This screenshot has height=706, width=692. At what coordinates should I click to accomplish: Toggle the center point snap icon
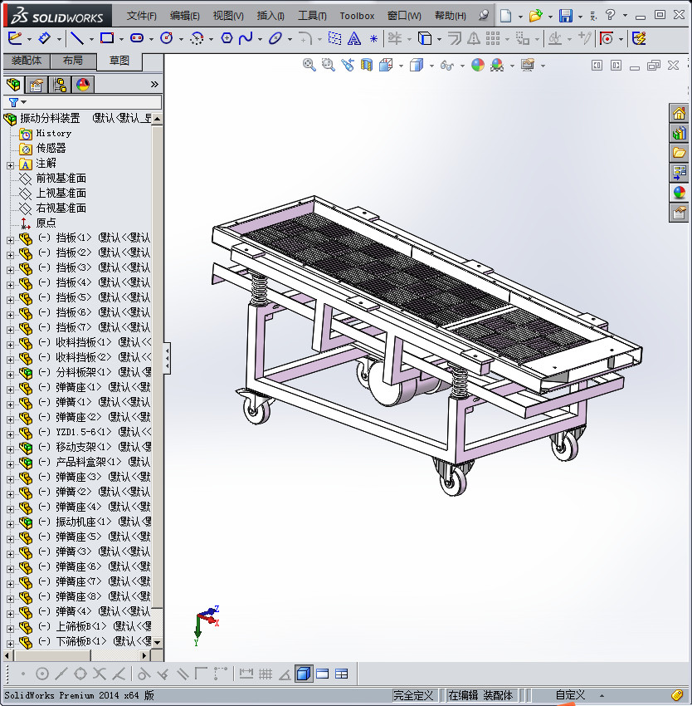(41, 674)
